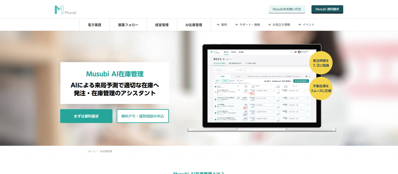Click the Musubi AI在庫管理 hero heading
This screenshot has width=398, height=174.
click(115, 74)
